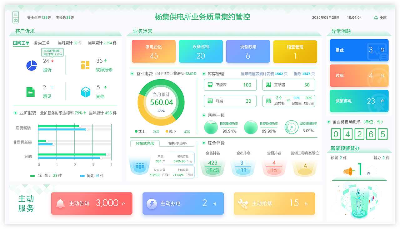Toggle the 同期 chart legend
Screen dimensions: 400x229
point(92,176)
